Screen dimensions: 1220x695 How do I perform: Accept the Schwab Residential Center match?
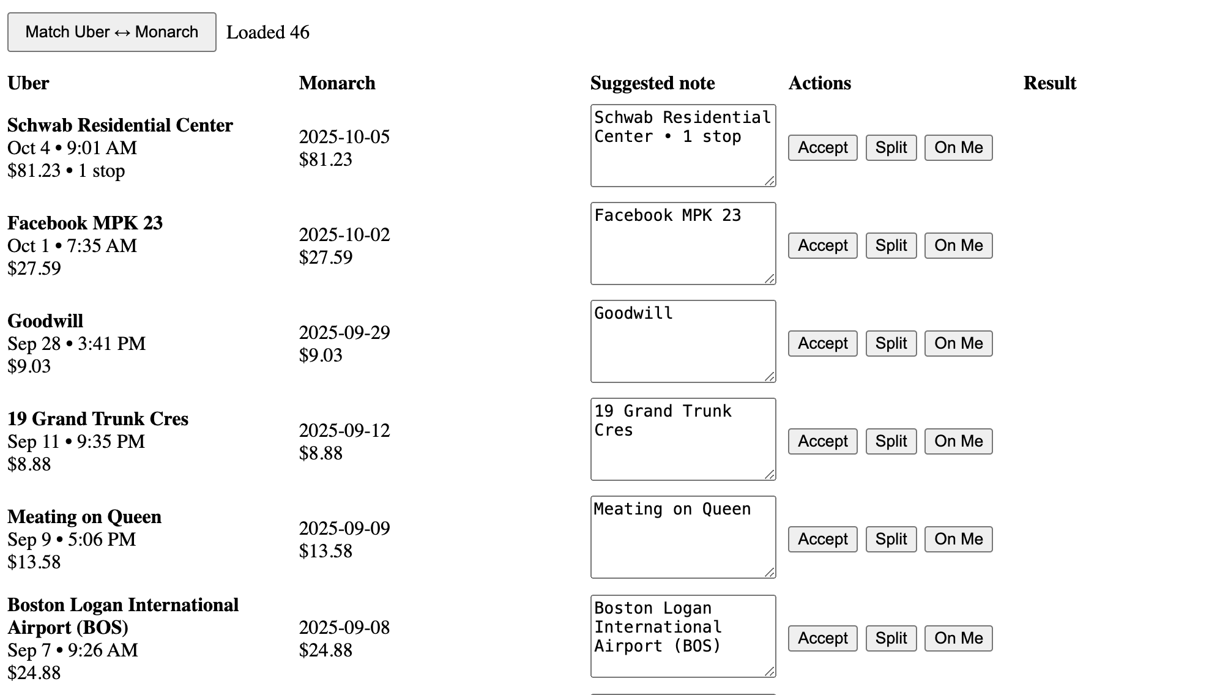822,148
